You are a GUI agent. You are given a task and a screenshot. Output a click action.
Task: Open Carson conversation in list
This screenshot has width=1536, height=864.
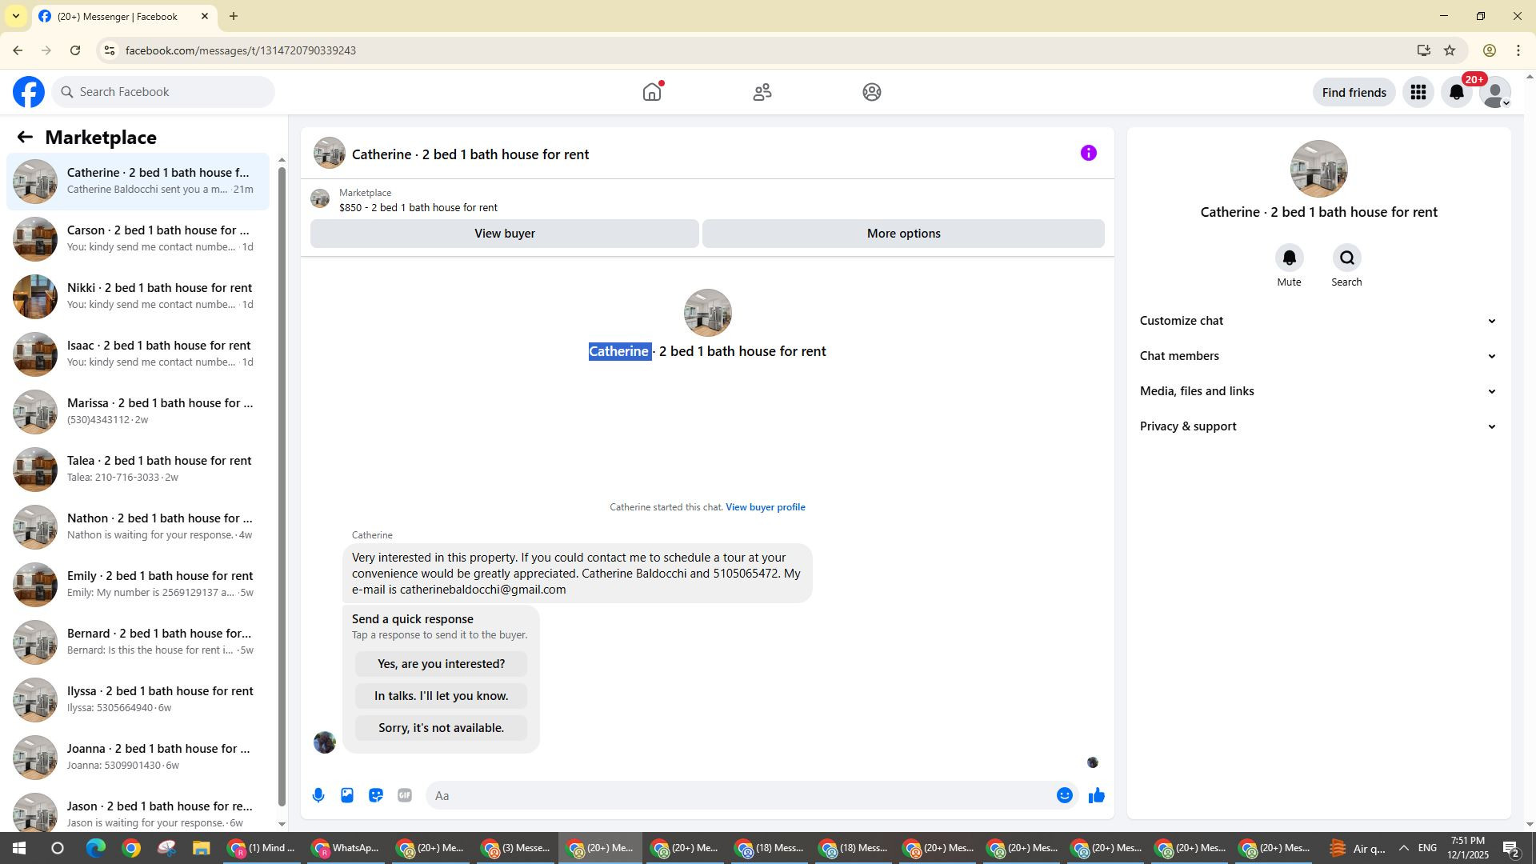coord(138,239)
